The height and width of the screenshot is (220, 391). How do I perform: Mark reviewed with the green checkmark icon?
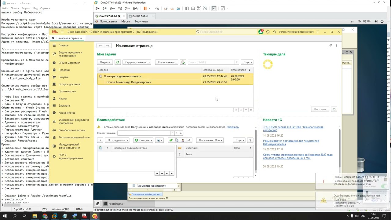click(x=171, y=140)
